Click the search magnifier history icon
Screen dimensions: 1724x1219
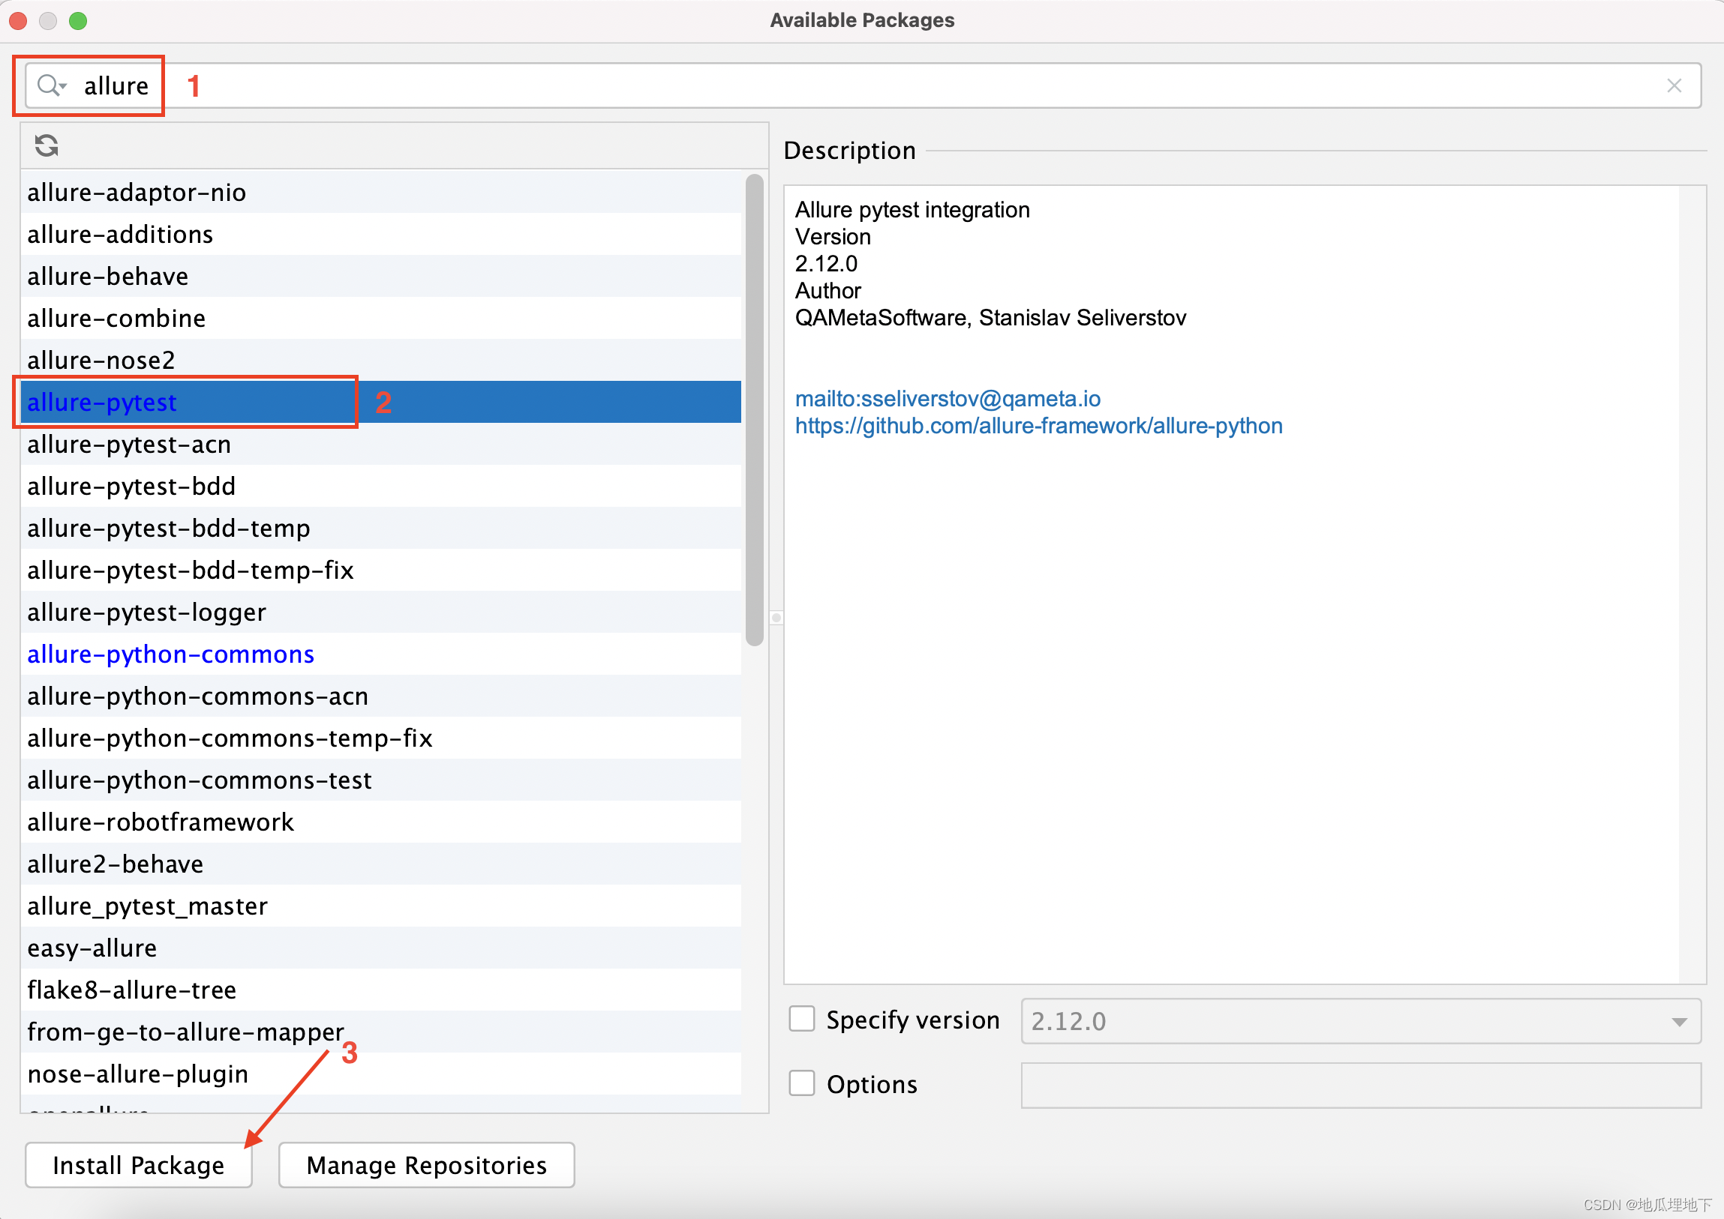[51, 85]
